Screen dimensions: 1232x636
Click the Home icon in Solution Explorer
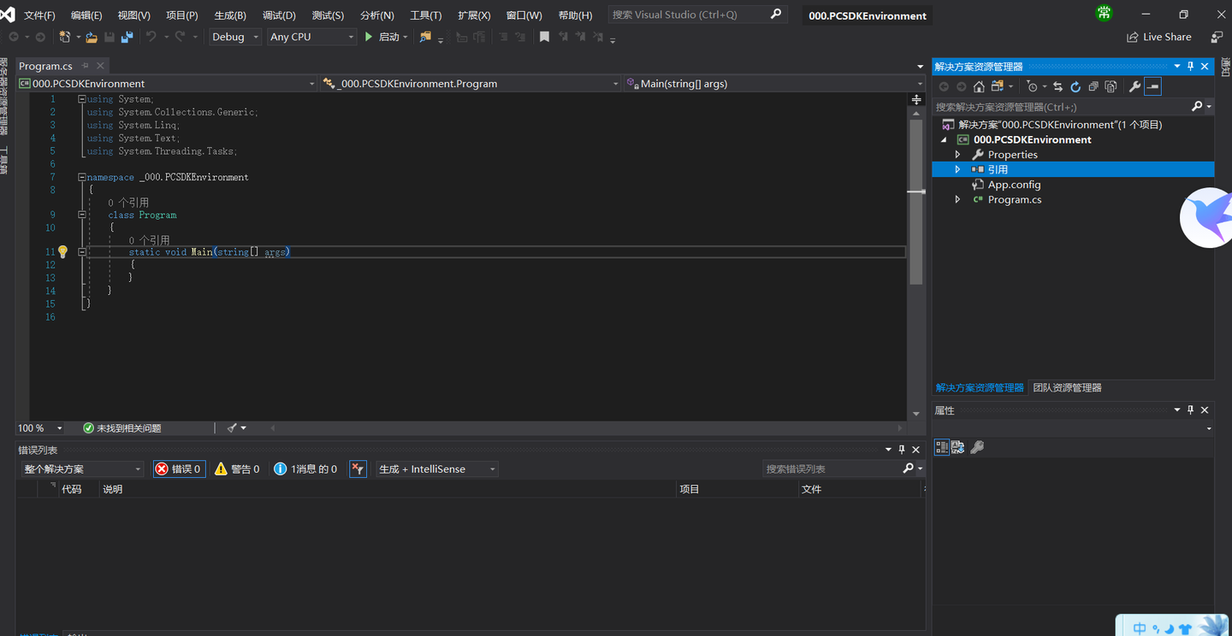click(x=979, y=86)
